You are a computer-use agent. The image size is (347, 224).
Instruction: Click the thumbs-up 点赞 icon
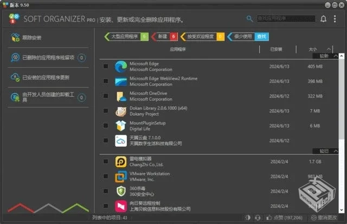(269, 218)
